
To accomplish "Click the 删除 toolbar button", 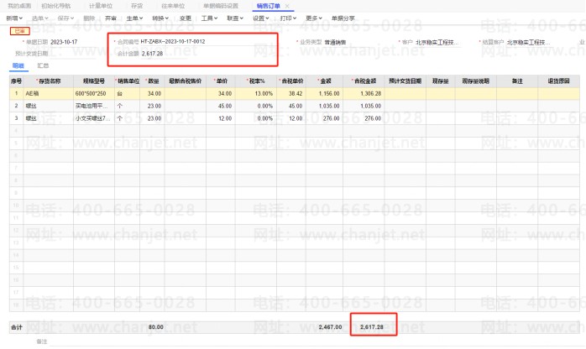I will tap(89, 18).
